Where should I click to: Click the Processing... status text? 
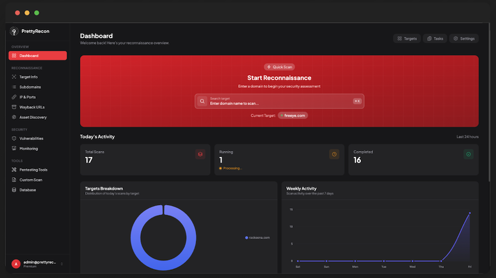click(232, 168)
